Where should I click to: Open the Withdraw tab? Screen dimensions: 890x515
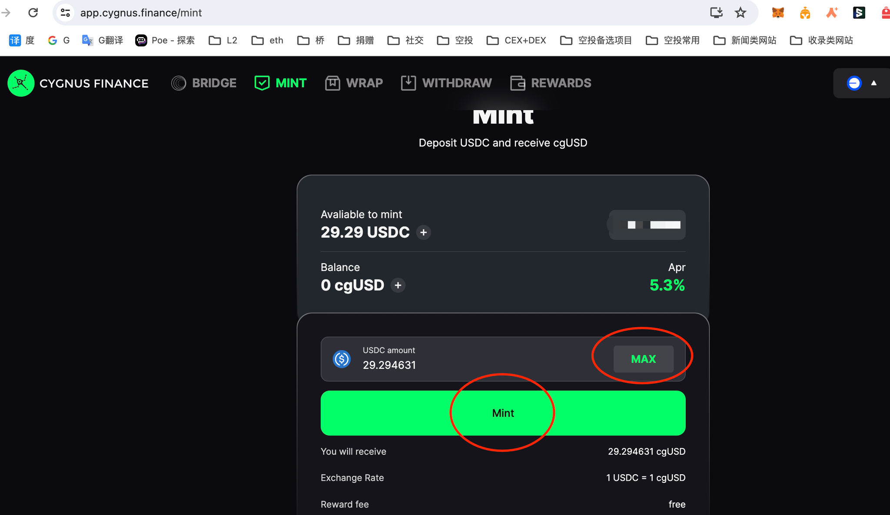[446, 83]
